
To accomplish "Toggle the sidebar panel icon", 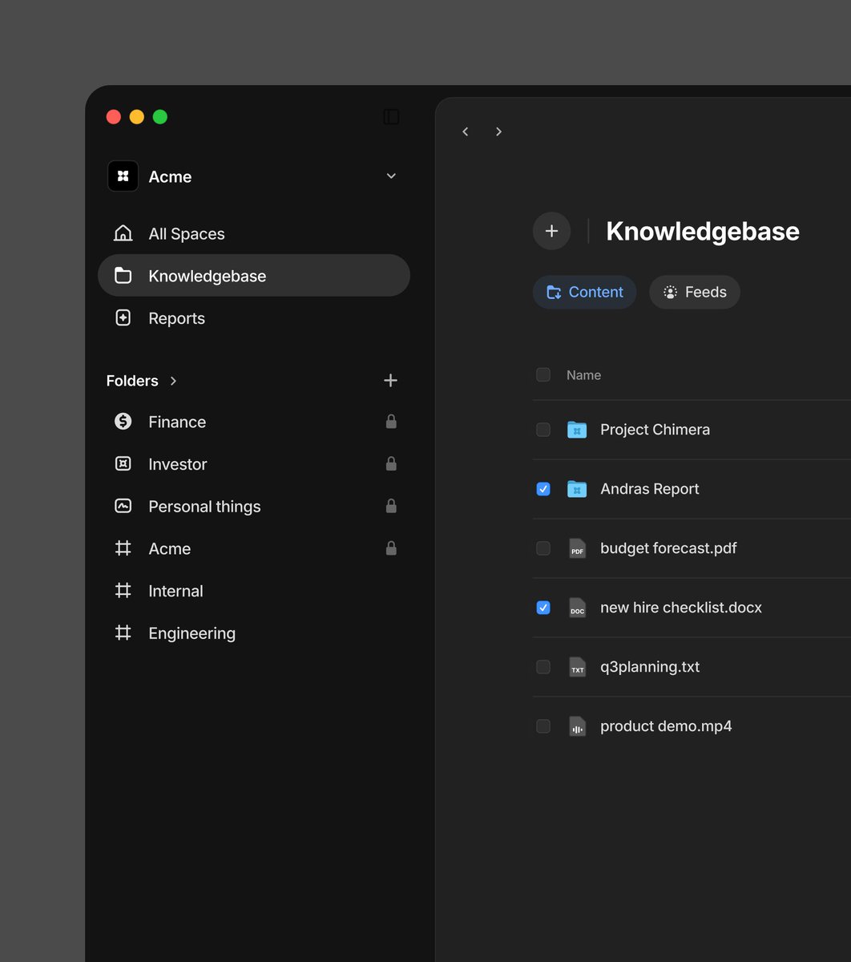I will (391, 117).
